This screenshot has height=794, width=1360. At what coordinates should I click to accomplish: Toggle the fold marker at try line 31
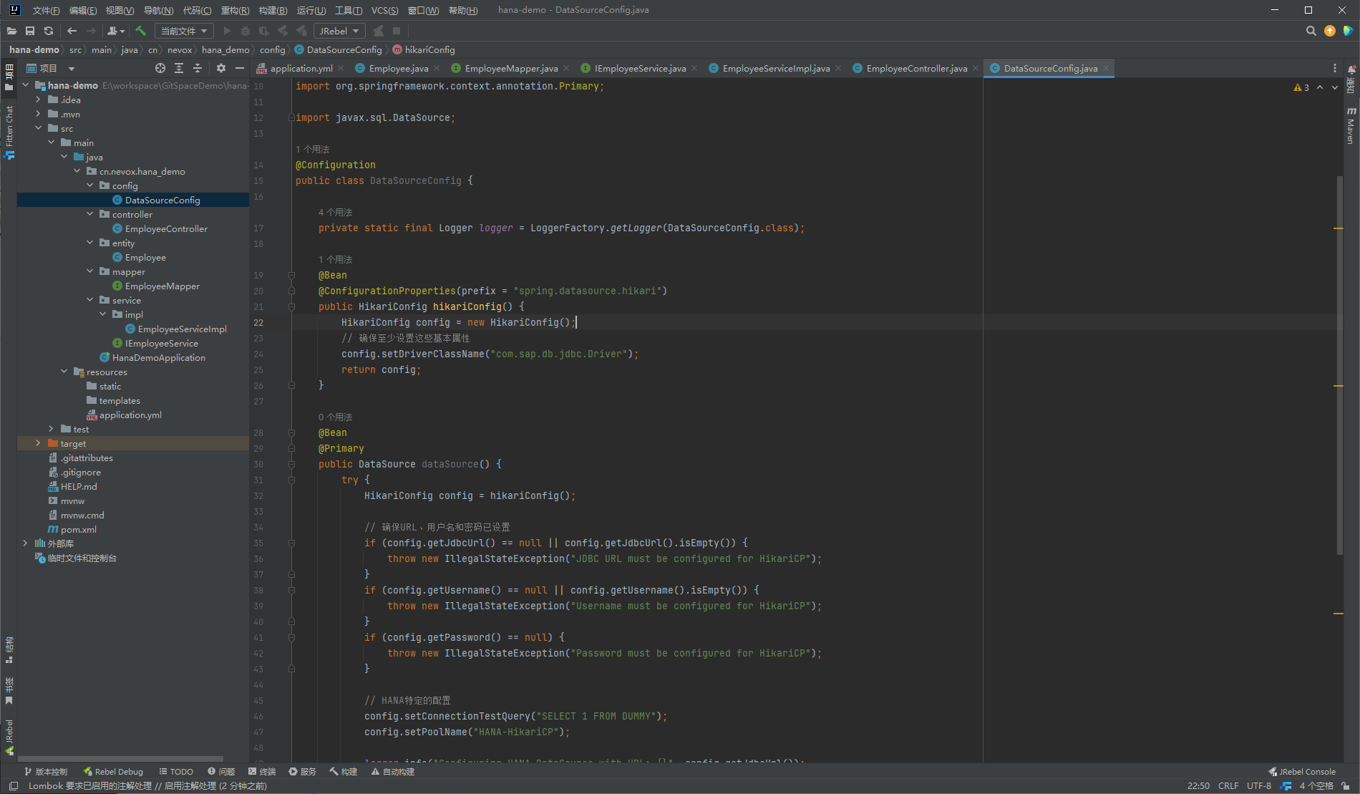291,480
